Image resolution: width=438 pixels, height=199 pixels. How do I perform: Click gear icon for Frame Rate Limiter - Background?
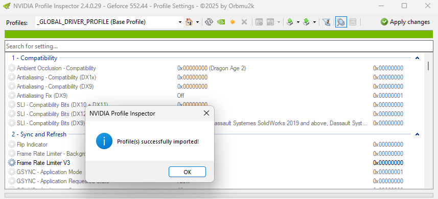pos(12,154)
